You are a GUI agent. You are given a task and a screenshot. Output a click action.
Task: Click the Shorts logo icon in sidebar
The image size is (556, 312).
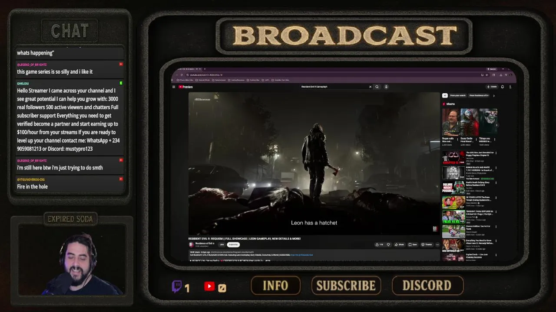point(444,104)
